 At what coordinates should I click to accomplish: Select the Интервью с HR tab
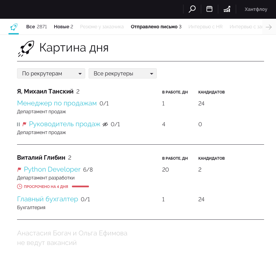click(205, 26)
